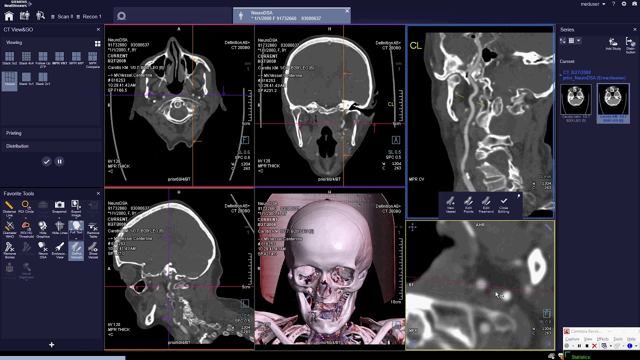Open the Recon 1 menu
640x360 pixels.
tap(88, 16)
